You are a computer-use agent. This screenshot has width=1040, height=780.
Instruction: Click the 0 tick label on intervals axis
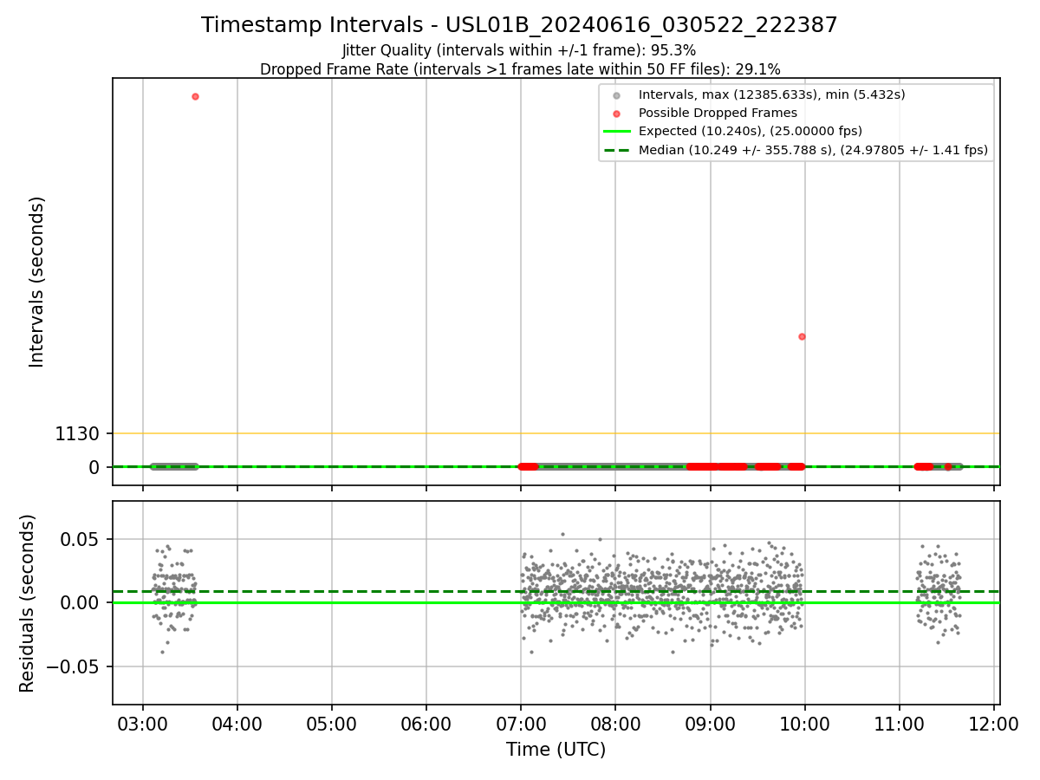coord(95,467)
